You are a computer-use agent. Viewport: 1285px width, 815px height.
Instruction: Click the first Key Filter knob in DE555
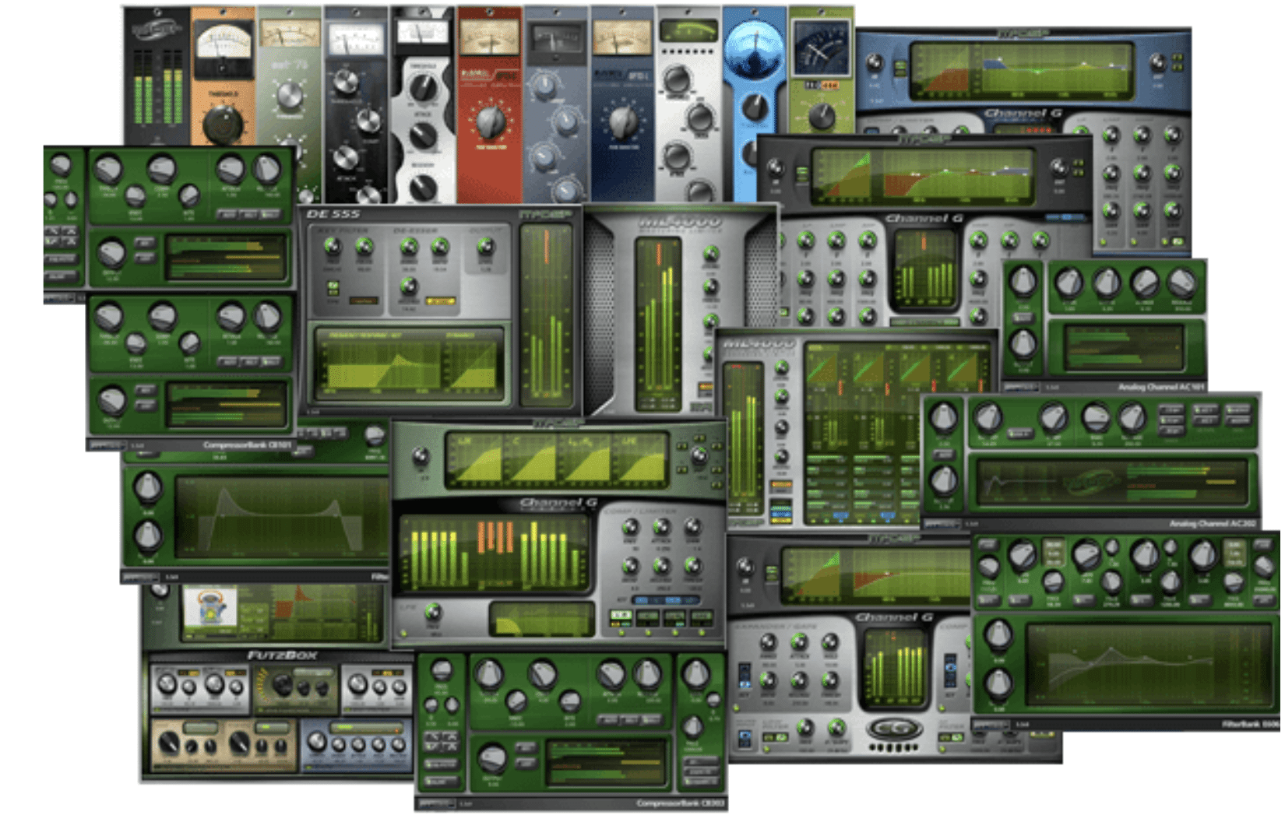(333, 247)
